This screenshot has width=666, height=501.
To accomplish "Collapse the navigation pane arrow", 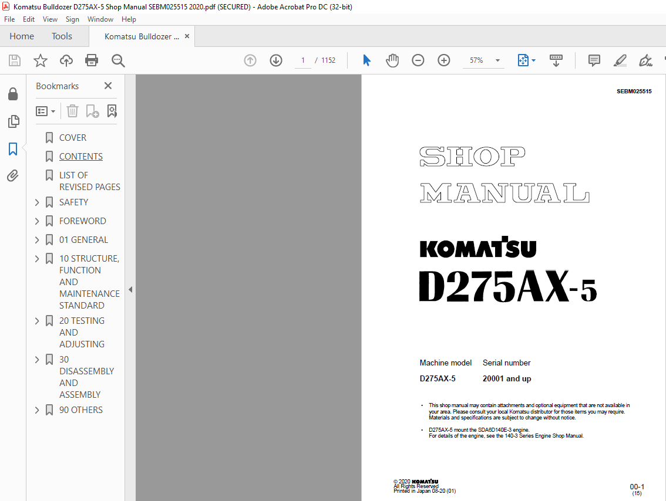I will click(x=130, y=289).
